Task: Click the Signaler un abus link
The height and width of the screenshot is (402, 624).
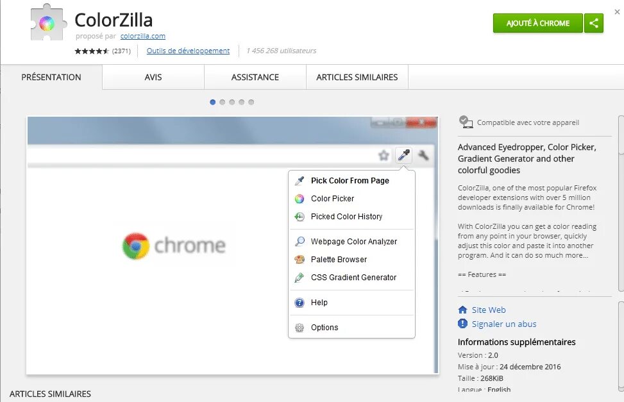Action: pos(504,324)
